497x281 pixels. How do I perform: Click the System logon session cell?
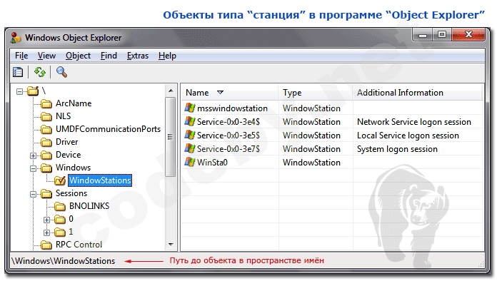pyautogui.click(x=397, y=149)
